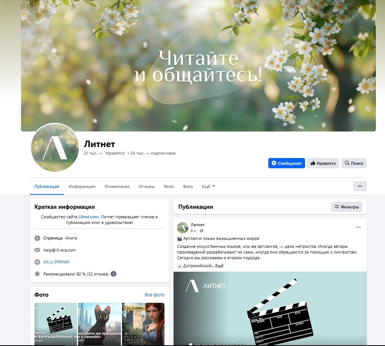The height and width of the screenshot is (346, 385).
Task: Open the three-dots page options menu
Action: 360,186
